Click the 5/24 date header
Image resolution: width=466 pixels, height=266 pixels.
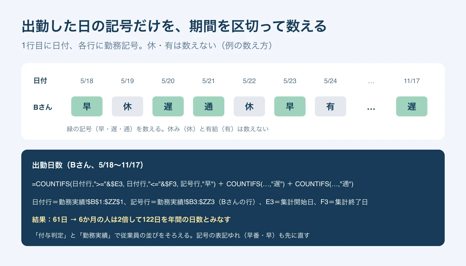(x=331, y=81)
